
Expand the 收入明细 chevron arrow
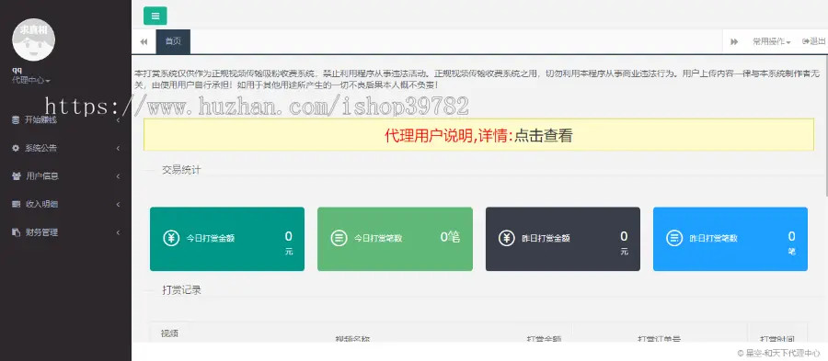pyautogui.click(x=118, y=204)
